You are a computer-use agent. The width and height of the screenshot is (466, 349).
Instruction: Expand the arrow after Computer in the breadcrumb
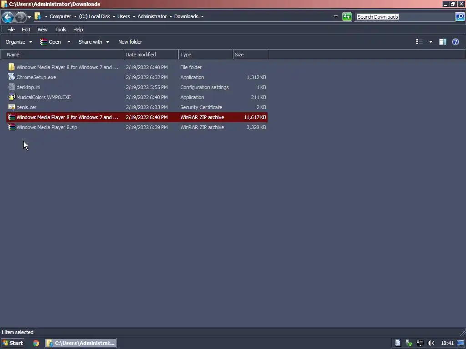coord(75,17)
